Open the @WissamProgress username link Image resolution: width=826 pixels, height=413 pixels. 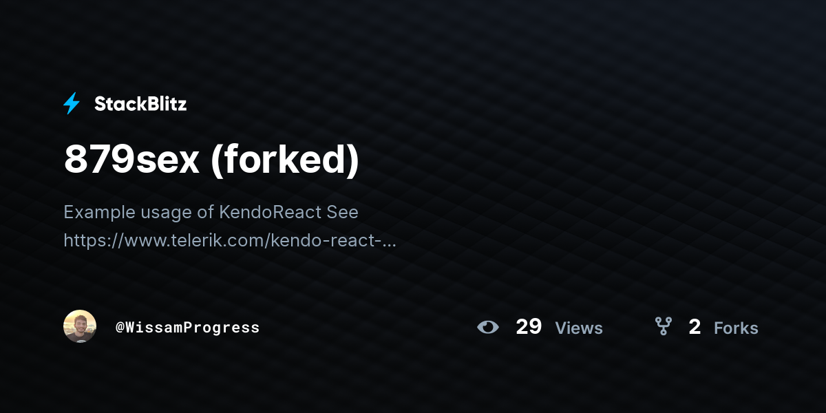click(x=188, y=328)
